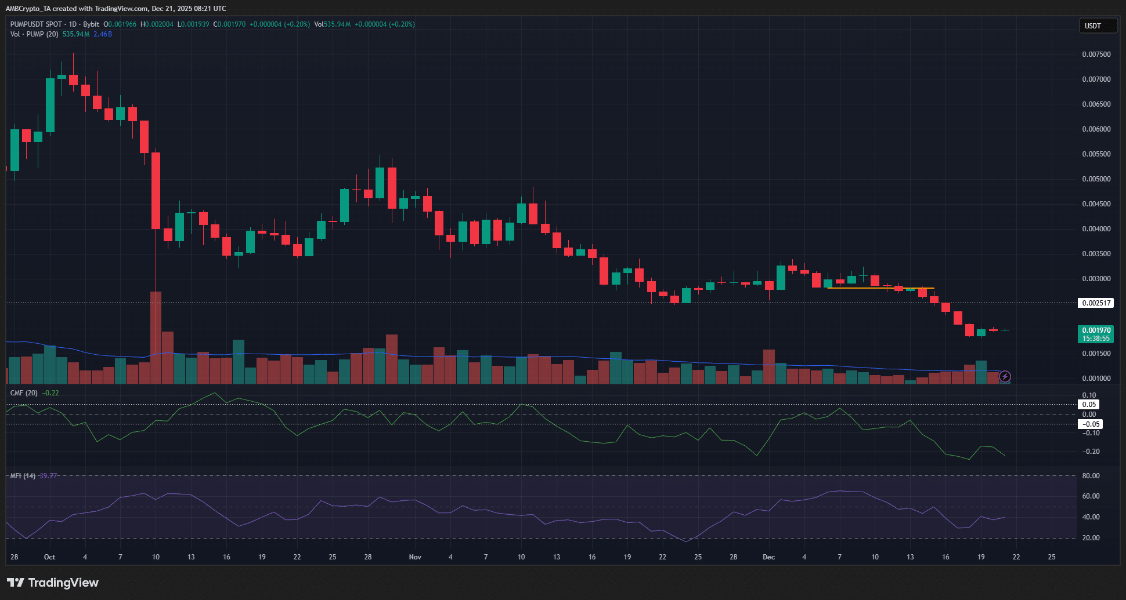The image size is (1126, 600).
Task: Click the -0.05 CMF level label
Action: click(x=1090, y=424)
